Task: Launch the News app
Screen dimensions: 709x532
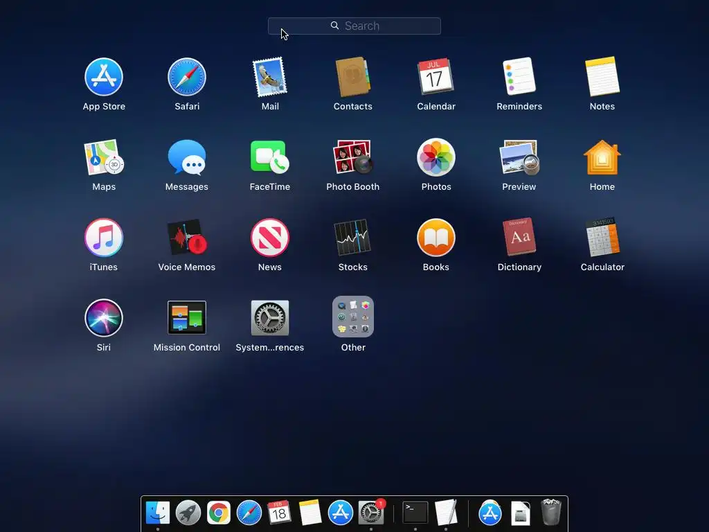Action: pos(270,238)
